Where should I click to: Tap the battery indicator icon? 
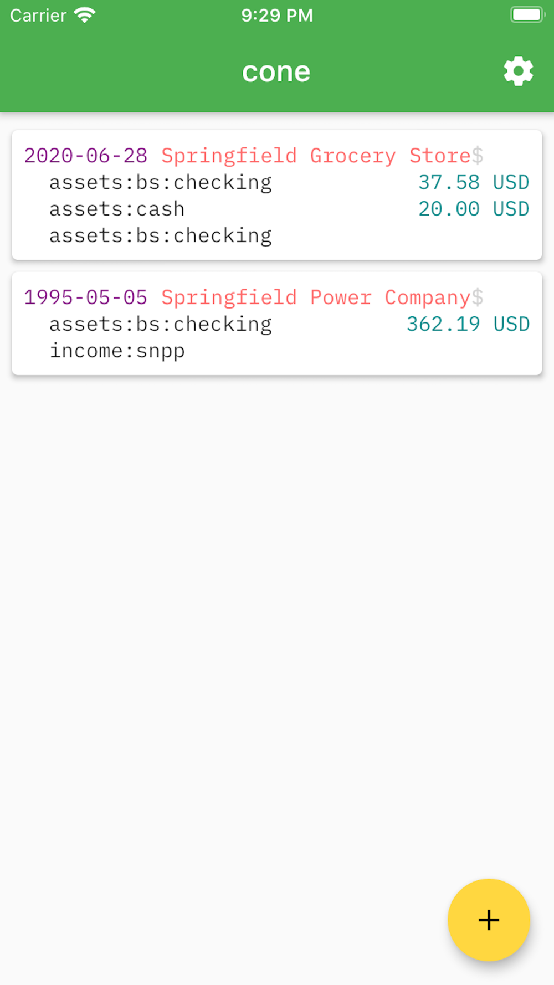point(527,15)
